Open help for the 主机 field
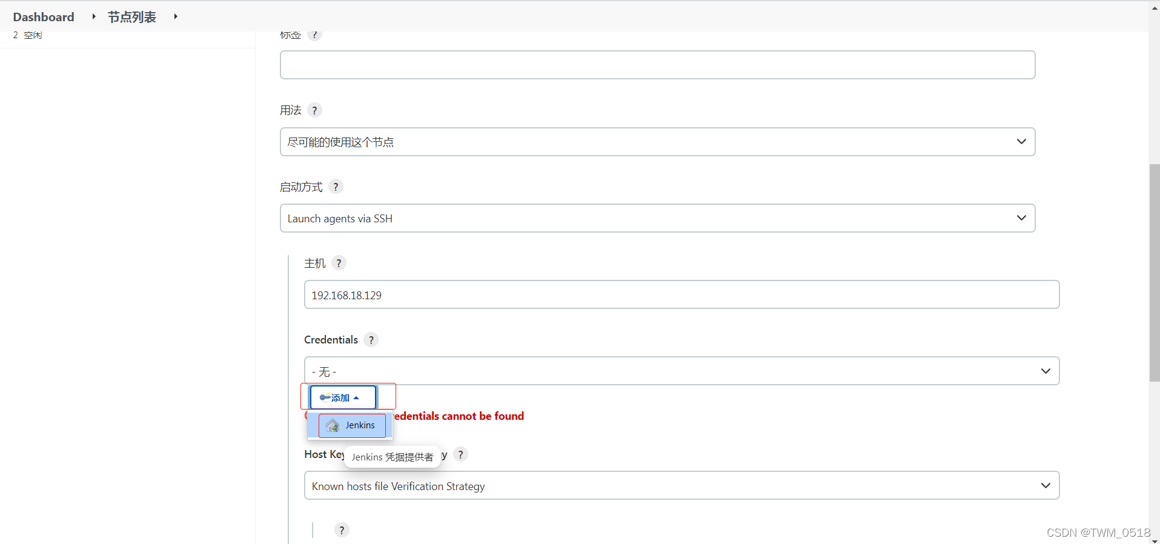The image size is (1160, 544). [x=339, y=263]
